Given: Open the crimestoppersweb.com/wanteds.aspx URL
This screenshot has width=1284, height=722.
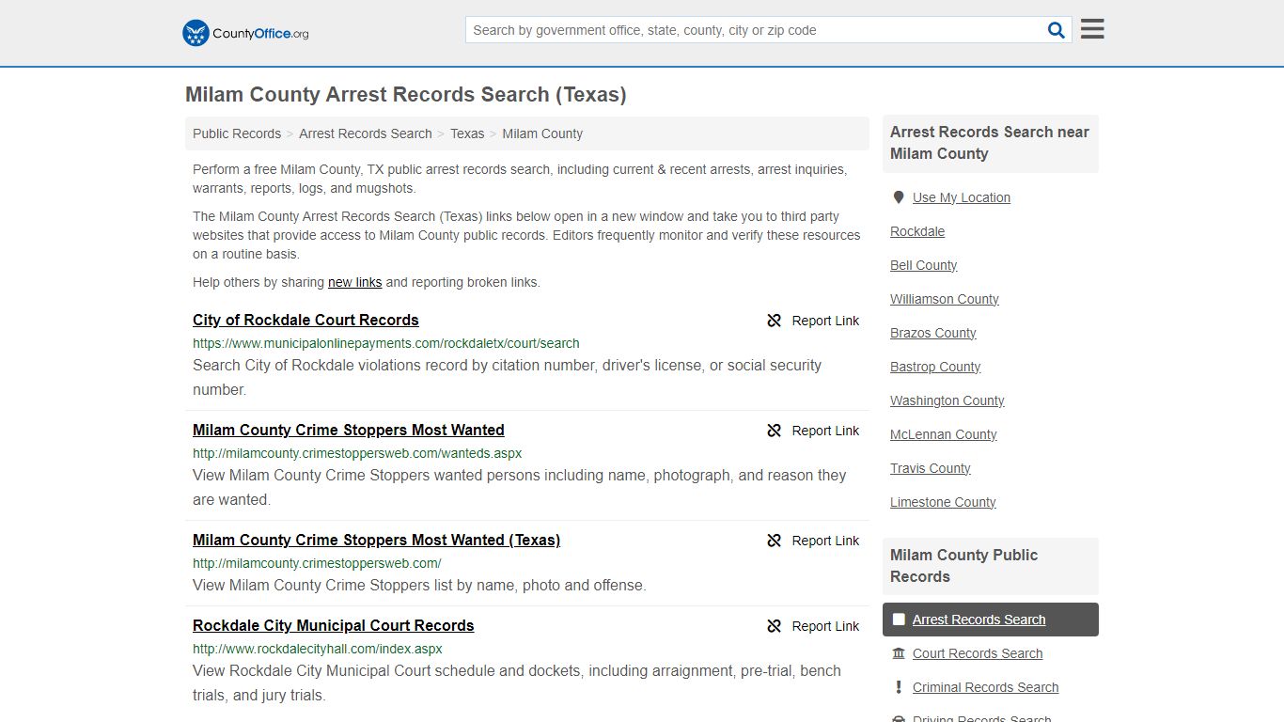Looking at the screenshot, I should [357, 453].
